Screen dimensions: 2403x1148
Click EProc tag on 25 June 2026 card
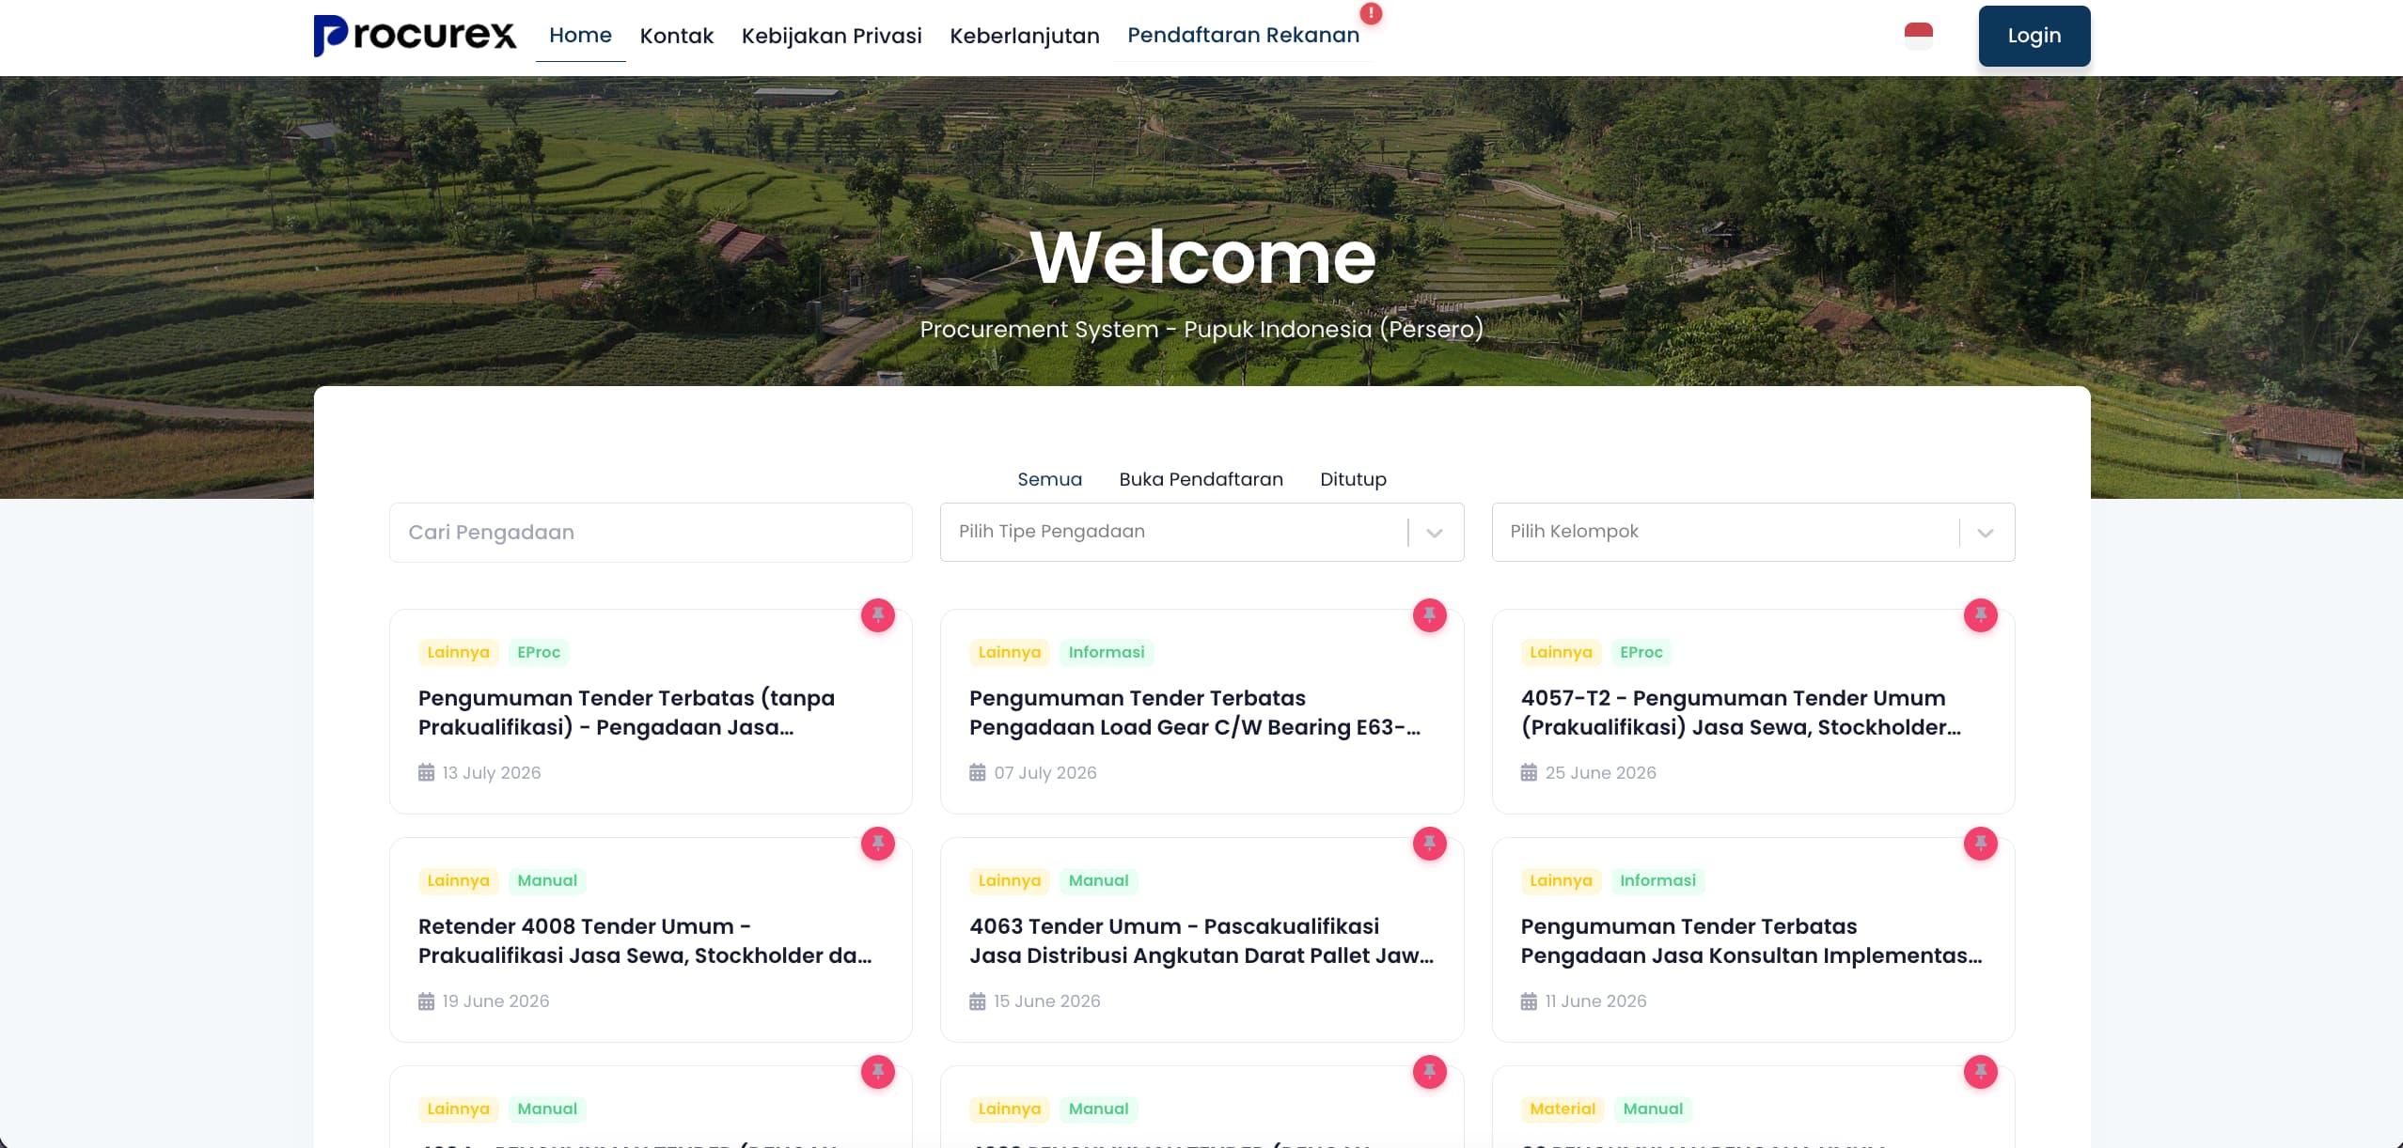1641,652
